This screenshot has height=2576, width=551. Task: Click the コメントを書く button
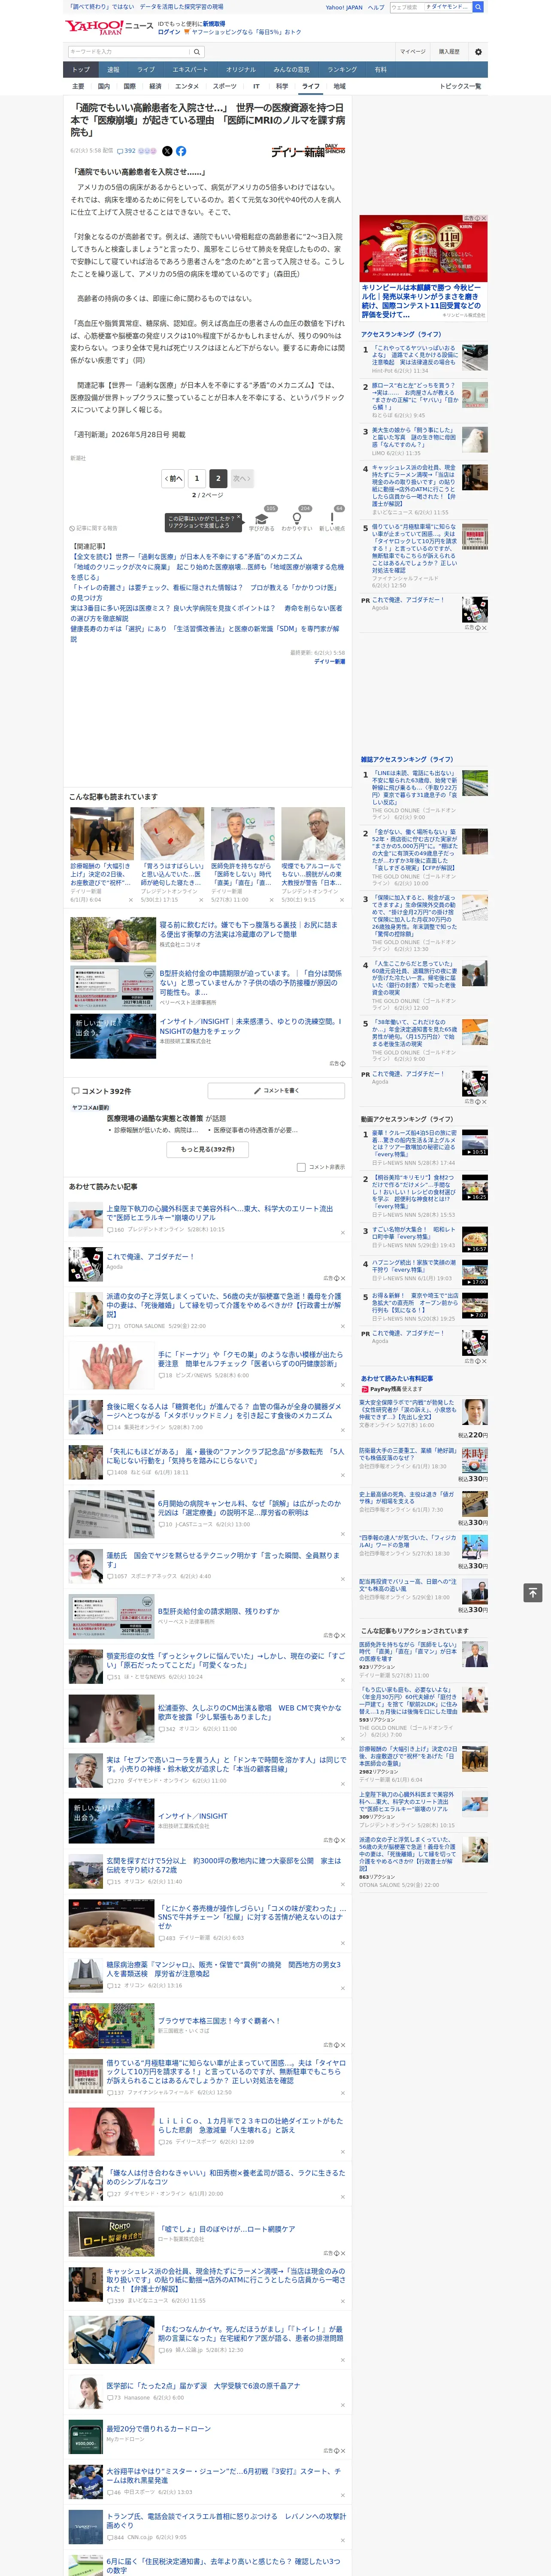pos(277,1090)
